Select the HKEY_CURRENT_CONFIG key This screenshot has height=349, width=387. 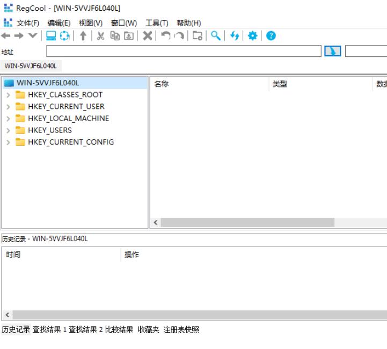[x=71, y=142]
